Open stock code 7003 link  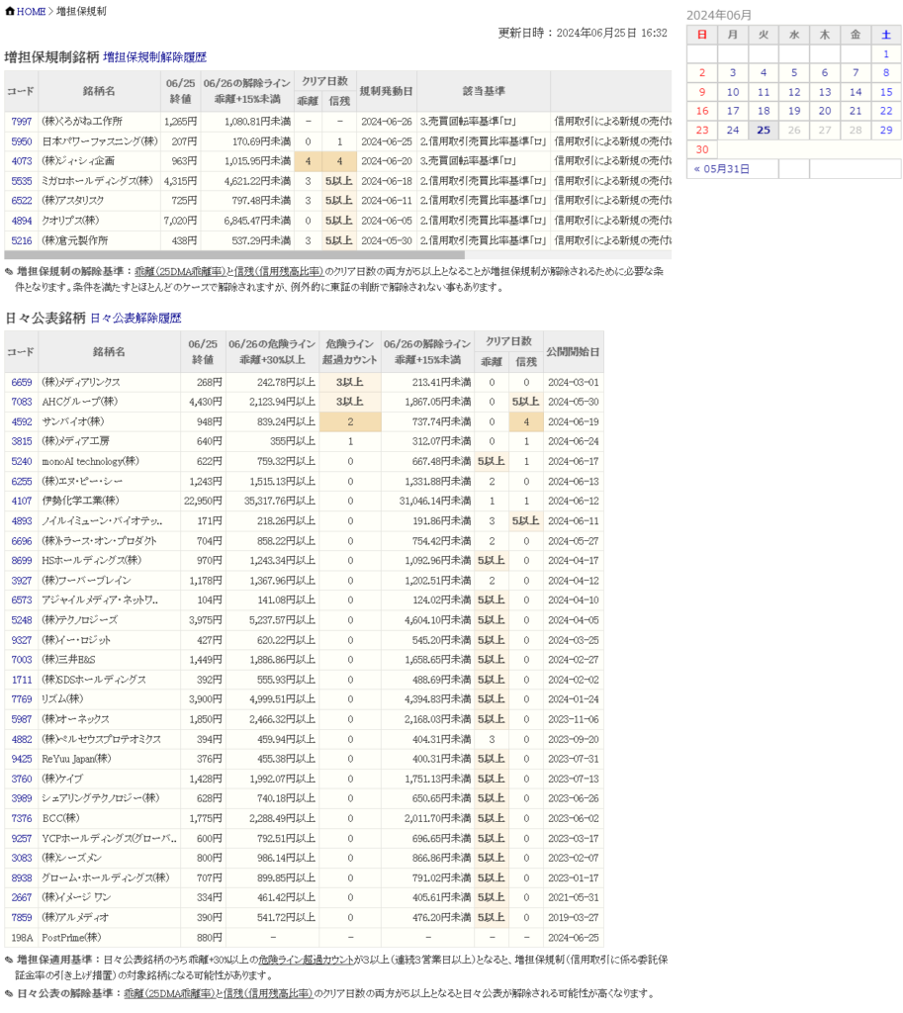22,660
